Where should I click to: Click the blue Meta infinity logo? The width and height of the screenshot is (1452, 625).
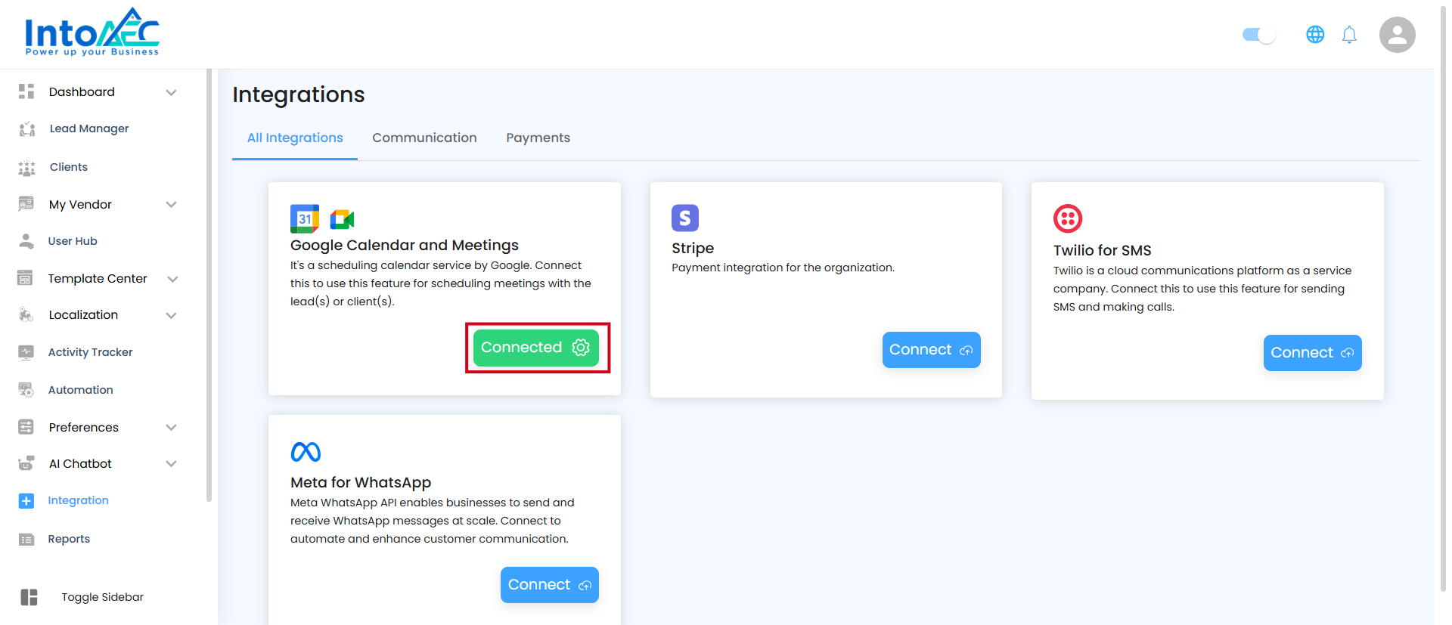[x=306, y=452]
